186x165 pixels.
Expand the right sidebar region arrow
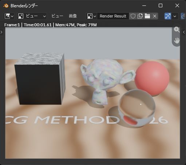click(x=184, y=32)
